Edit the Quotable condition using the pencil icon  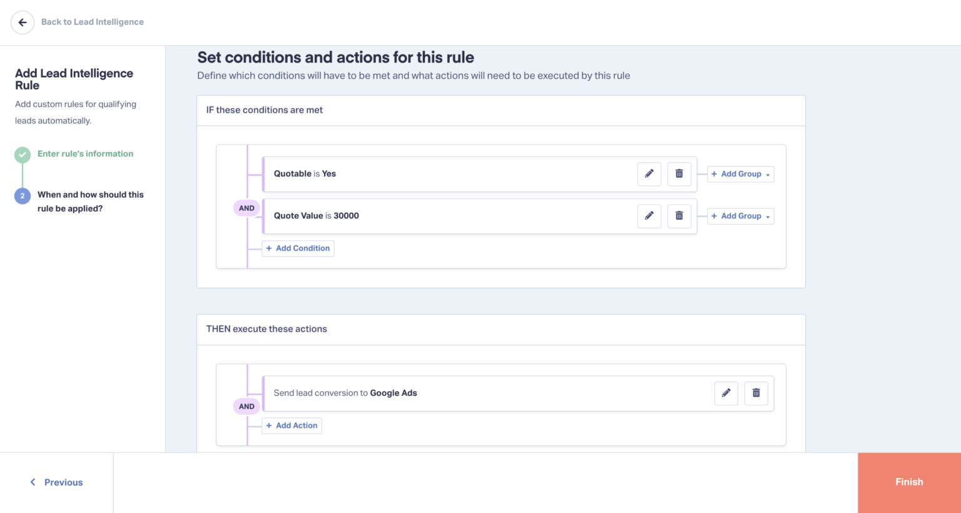649,174
